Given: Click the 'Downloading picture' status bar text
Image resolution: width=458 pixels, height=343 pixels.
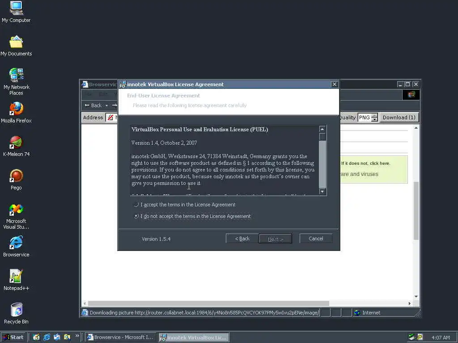Looking at the screenshot, I should tap(204, 313).
